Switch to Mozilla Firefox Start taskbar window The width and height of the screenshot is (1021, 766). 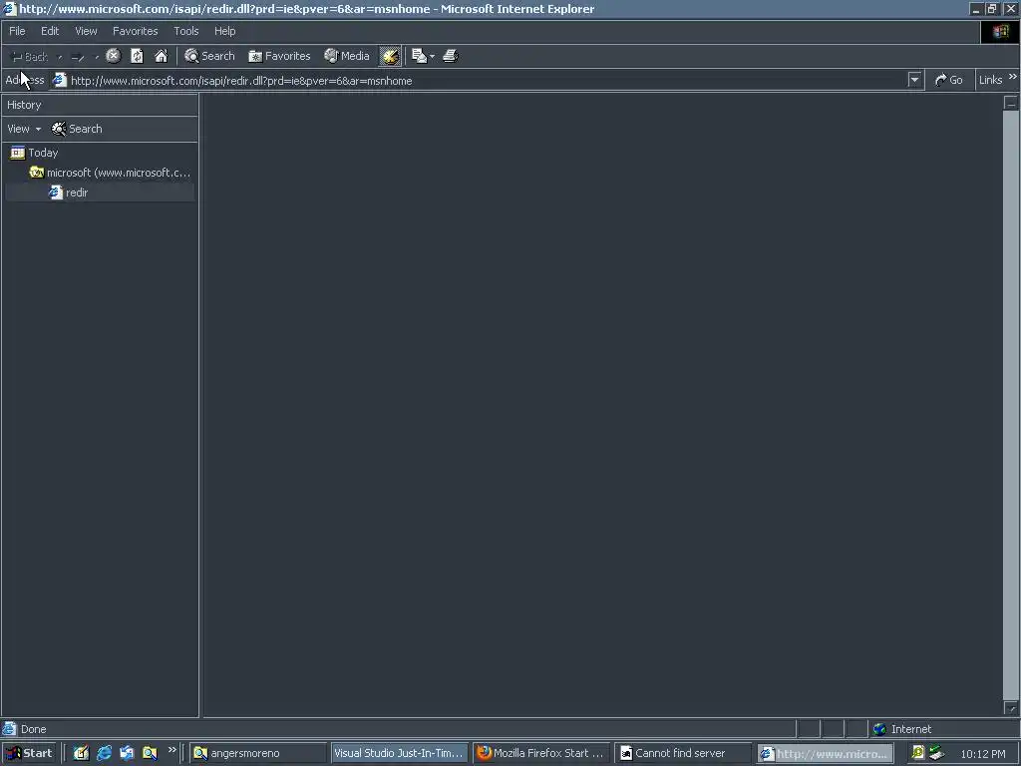coord(541,754)
